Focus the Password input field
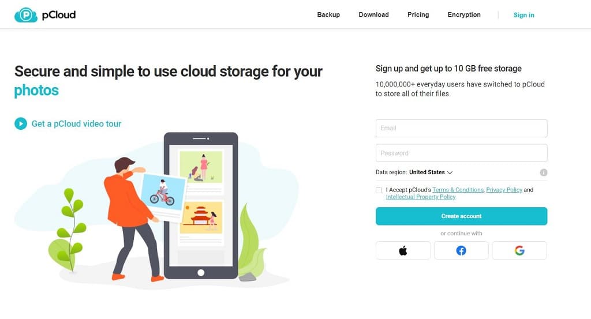Image resolution: width=591 pixels, height=319 pixels. pyautogui.click(x=461, y=153)
